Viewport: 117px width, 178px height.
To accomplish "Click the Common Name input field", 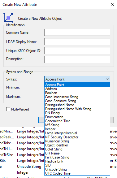I will [x=77, y=33].
